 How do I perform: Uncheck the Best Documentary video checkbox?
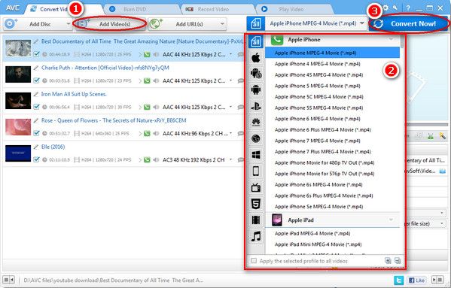pos(36,54)
